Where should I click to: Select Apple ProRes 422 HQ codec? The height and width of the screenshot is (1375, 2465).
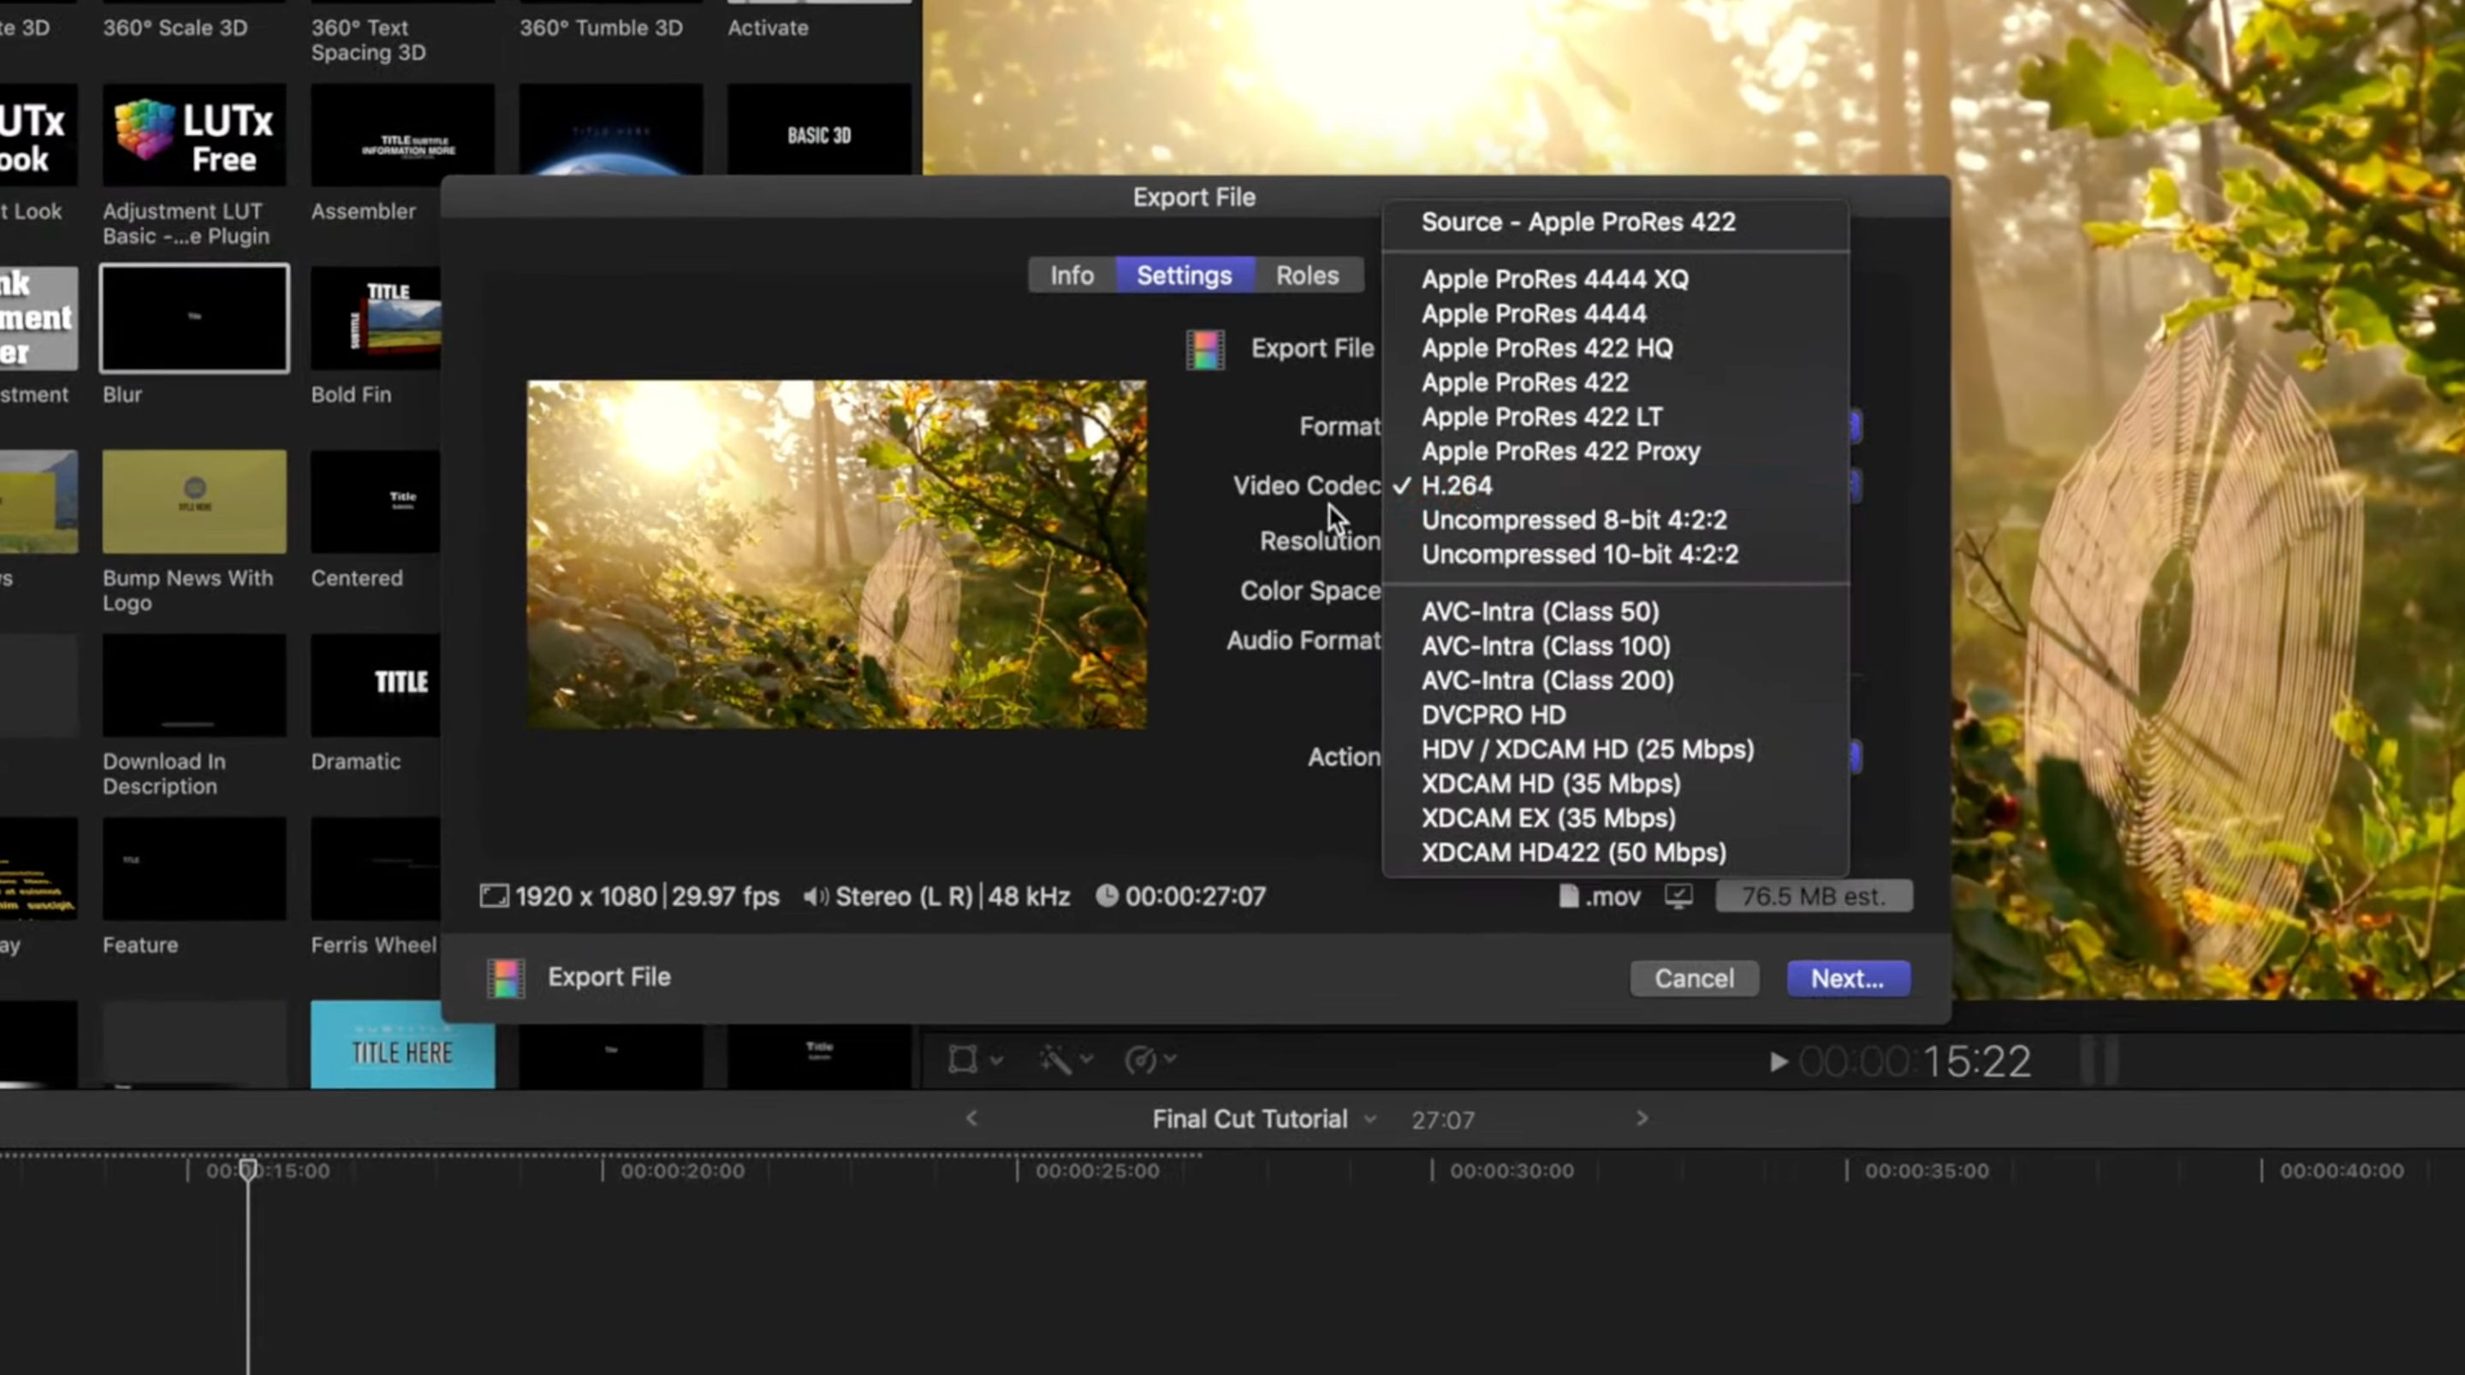click(x=1547, y=347)
